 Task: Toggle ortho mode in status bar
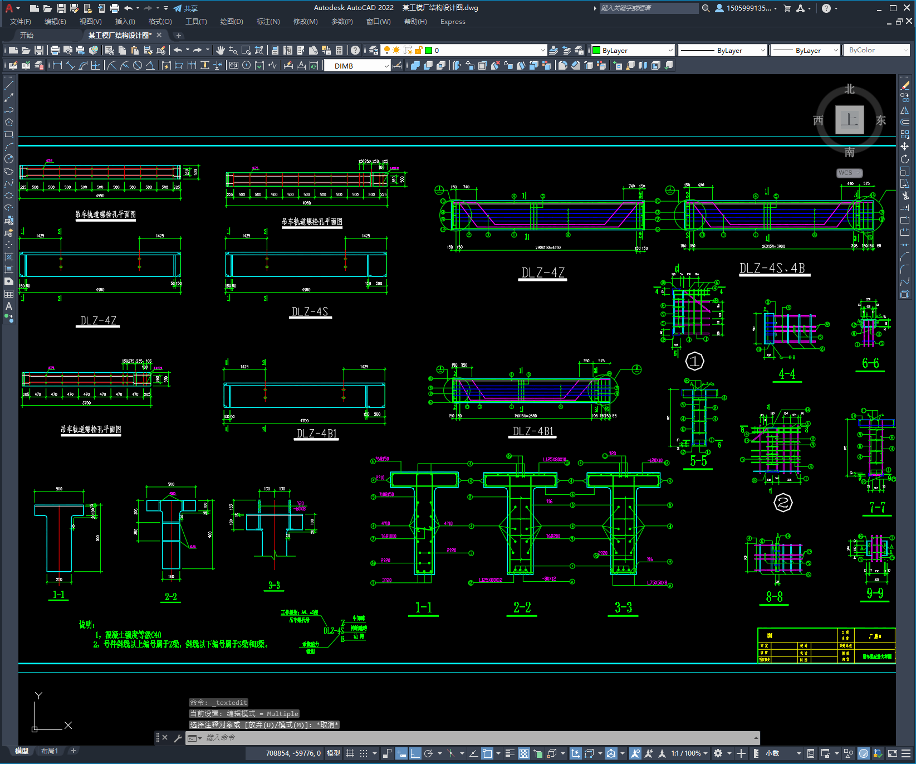click(415, 753)
